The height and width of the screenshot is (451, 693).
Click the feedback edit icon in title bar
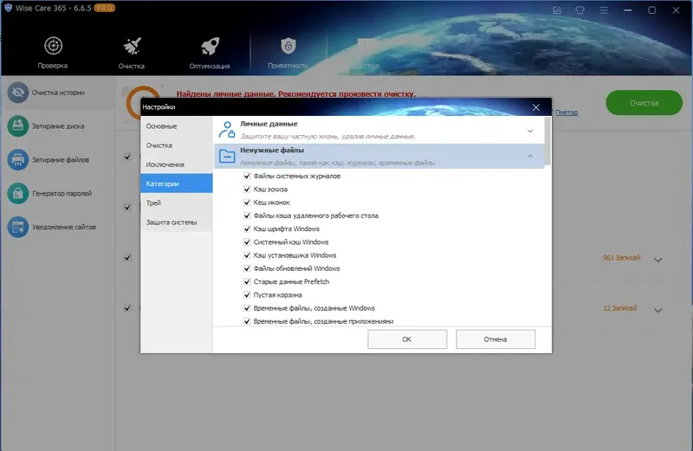[x=557, y=10]
